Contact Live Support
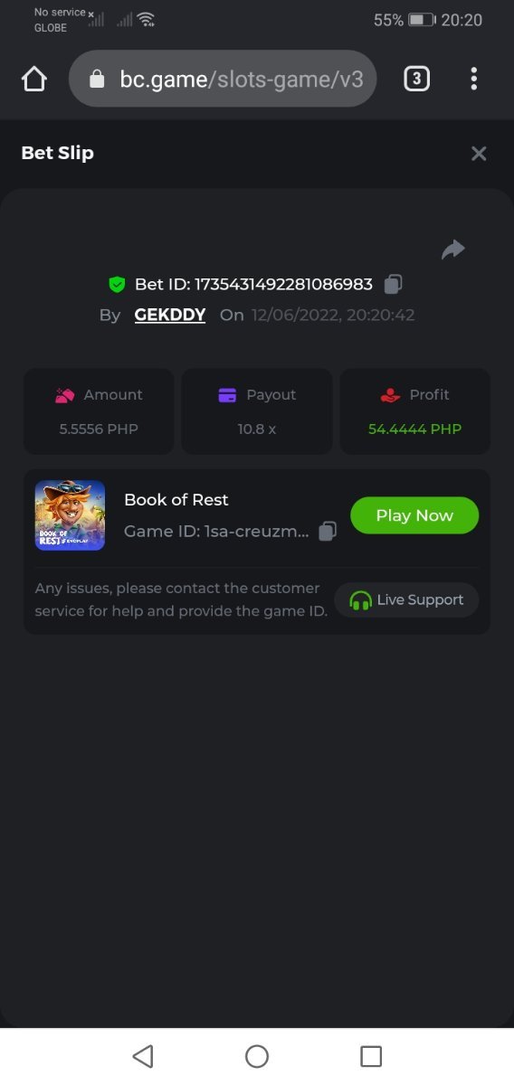The image size is (514, 1085). [x=406, y=599]
